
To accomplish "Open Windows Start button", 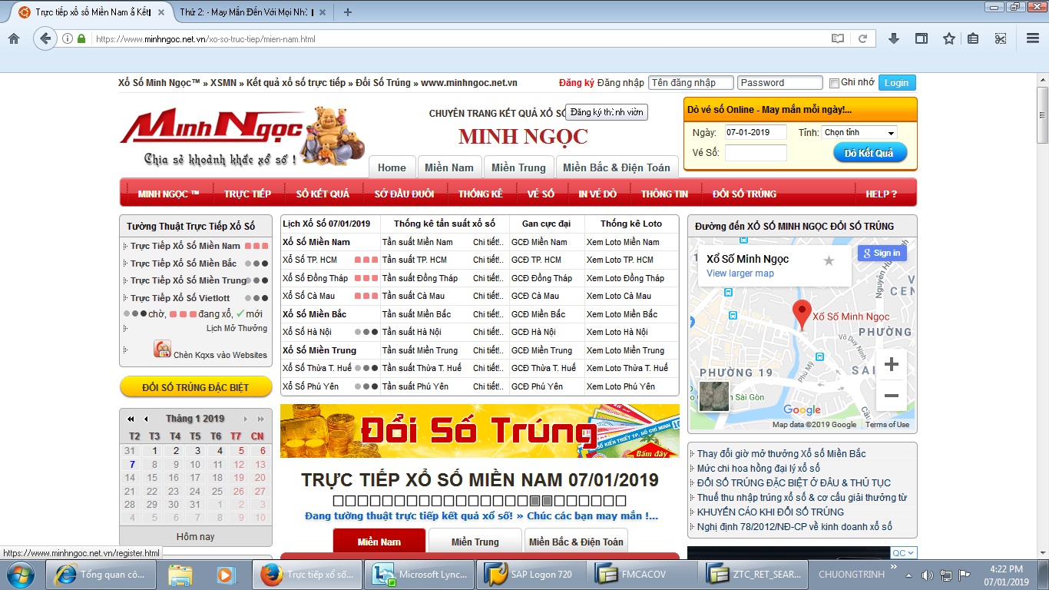I will click(19, 574).
